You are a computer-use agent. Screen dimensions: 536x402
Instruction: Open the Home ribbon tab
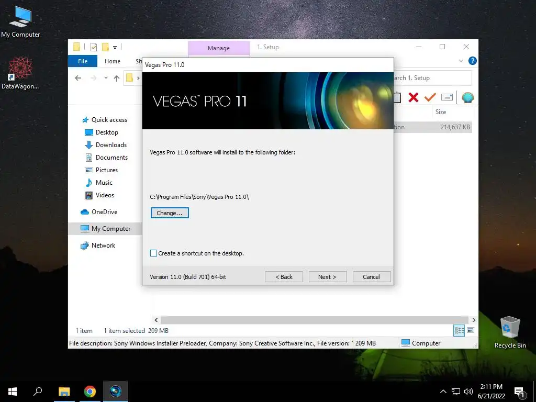pos(113,61)
